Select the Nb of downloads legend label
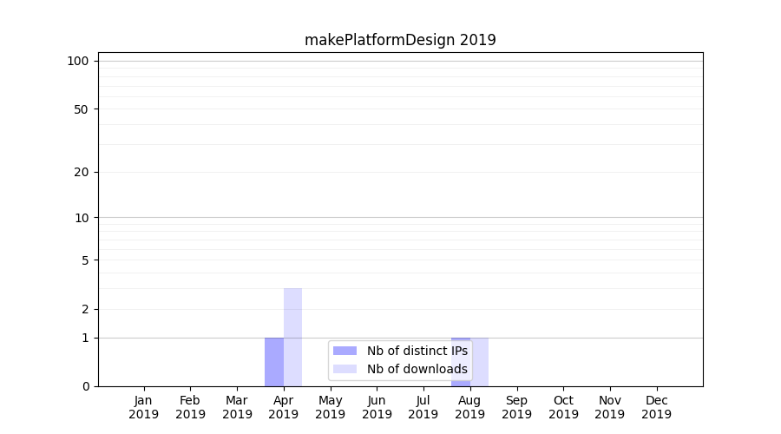Screen dimensions: 781x434 tap(417, 369)
